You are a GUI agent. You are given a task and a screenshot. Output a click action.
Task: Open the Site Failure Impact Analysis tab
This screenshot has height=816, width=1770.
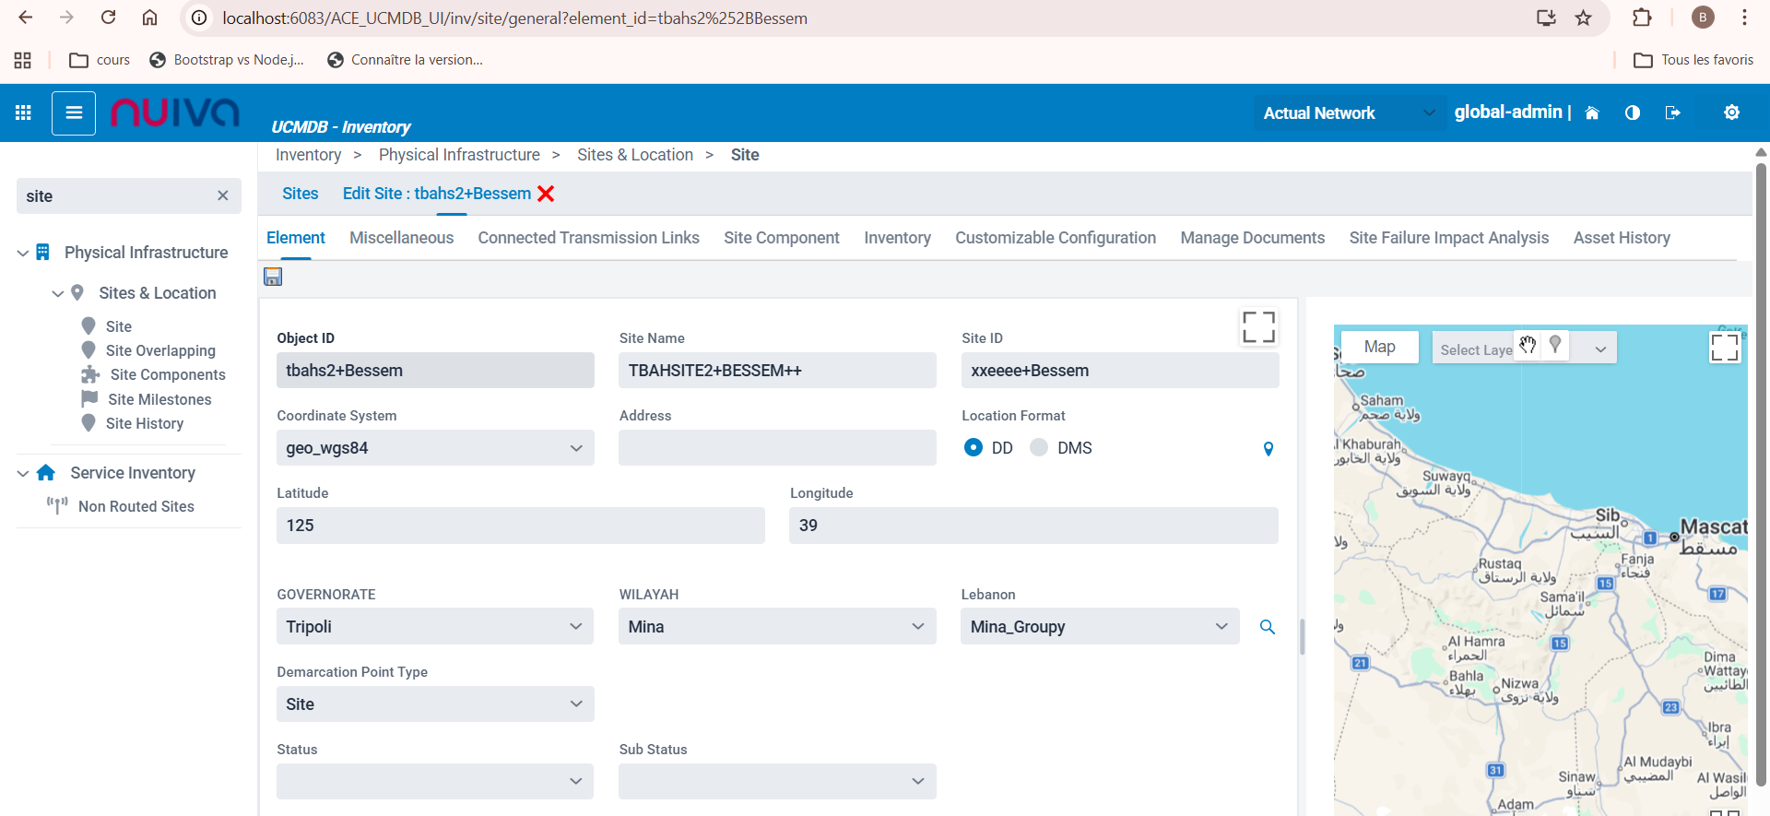point(1448,238)
